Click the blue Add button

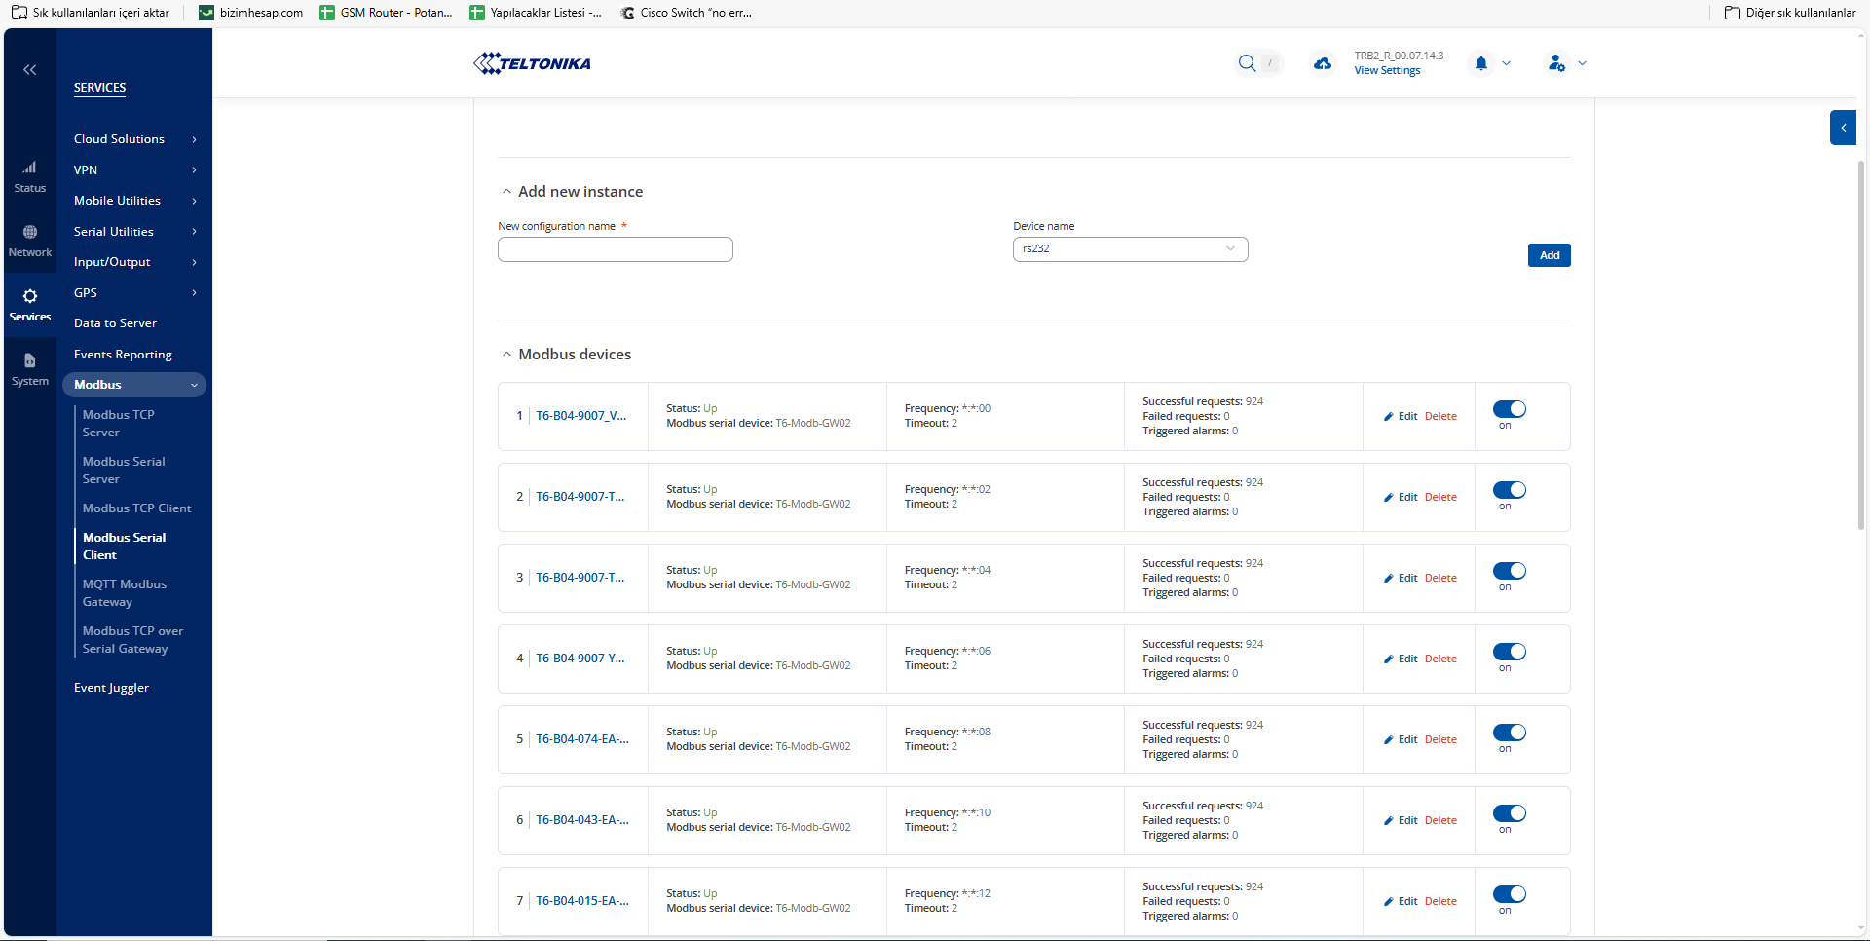[1549, 255]
